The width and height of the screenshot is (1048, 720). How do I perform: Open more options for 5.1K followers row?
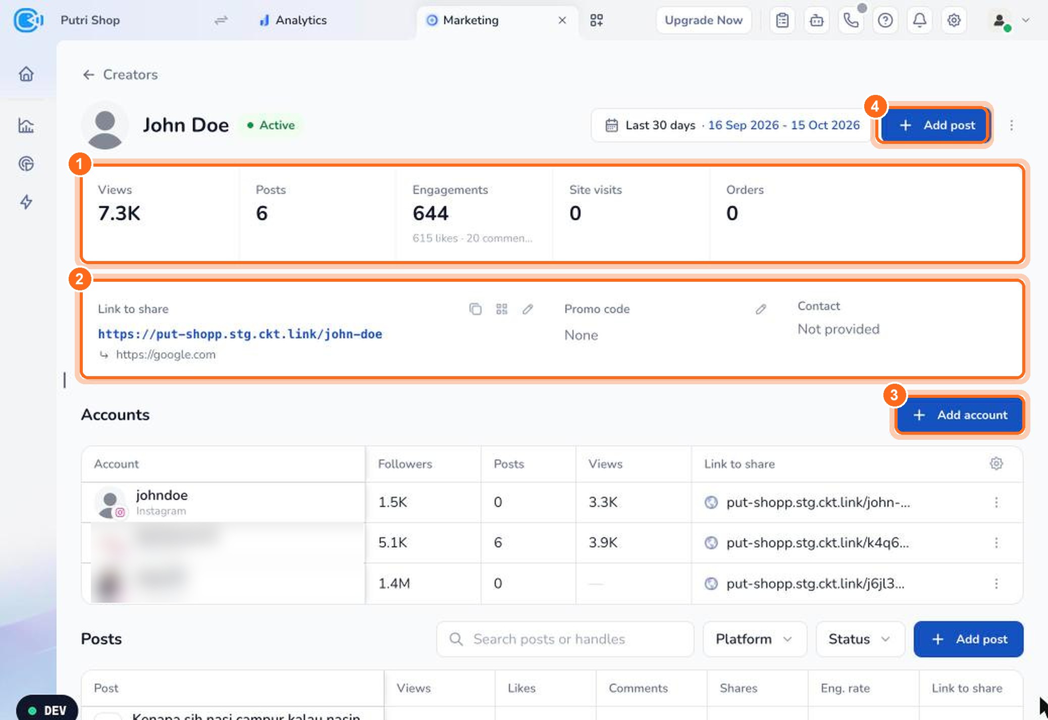tap(996, 543)
